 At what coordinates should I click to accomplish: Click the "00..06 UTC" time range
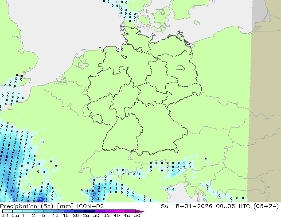tap(233, 206)
